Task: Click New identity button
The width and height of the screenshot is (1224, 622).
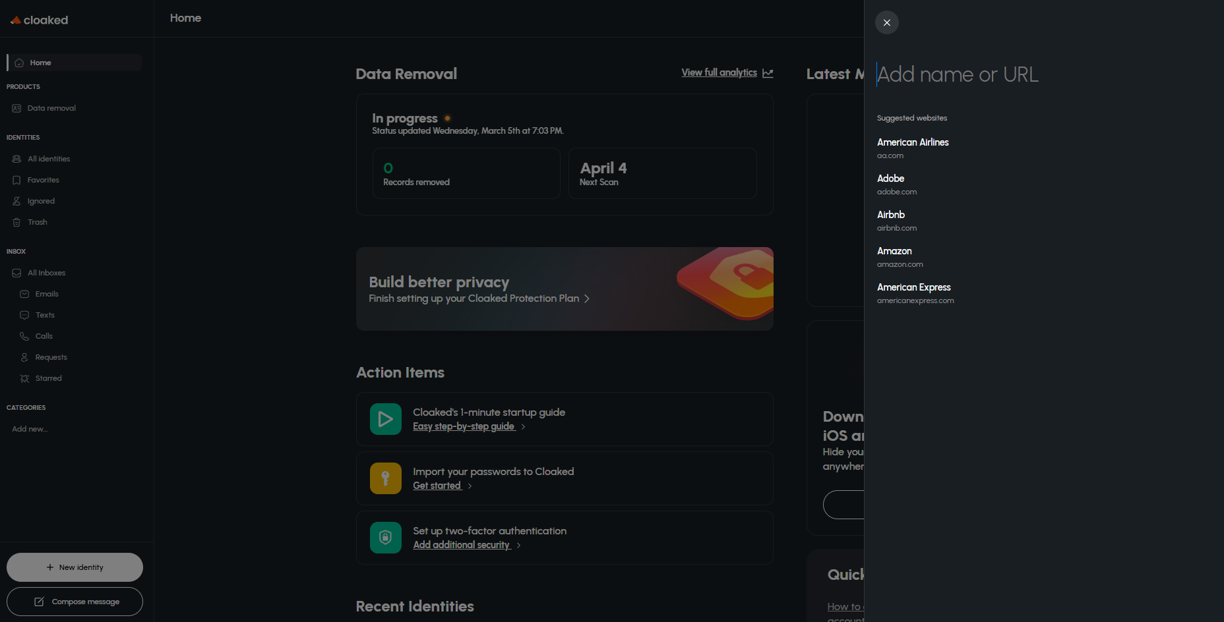Action: tap(75, 567)
